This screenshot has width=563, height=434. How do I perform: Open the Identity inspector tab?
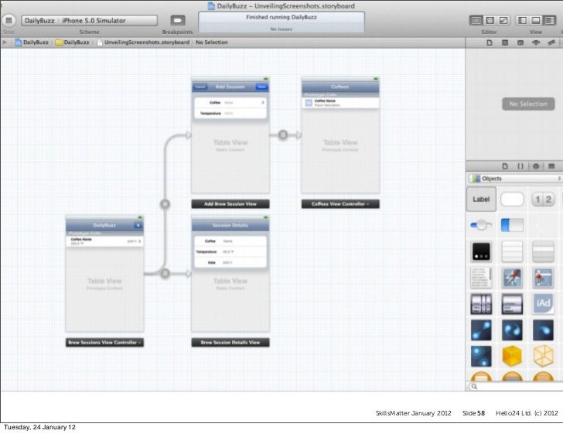pyautogui.click(x=520, y=43)
